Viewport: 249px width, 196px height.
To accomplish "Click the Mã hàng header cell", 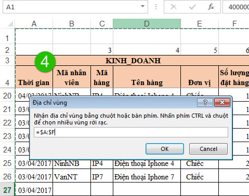I will (x=102, y=77).
